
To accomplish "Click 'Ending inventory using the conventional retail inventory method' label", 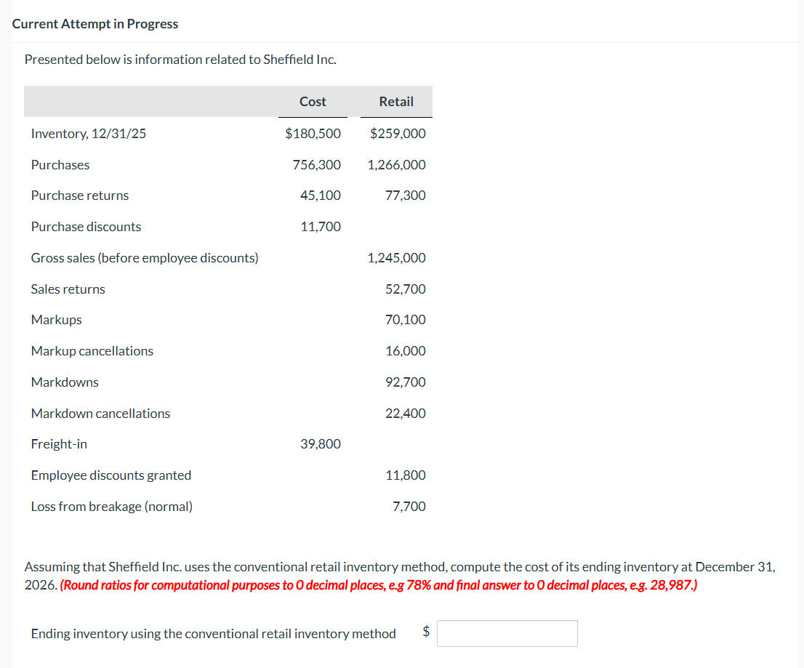I will click(x=213, y=634).
